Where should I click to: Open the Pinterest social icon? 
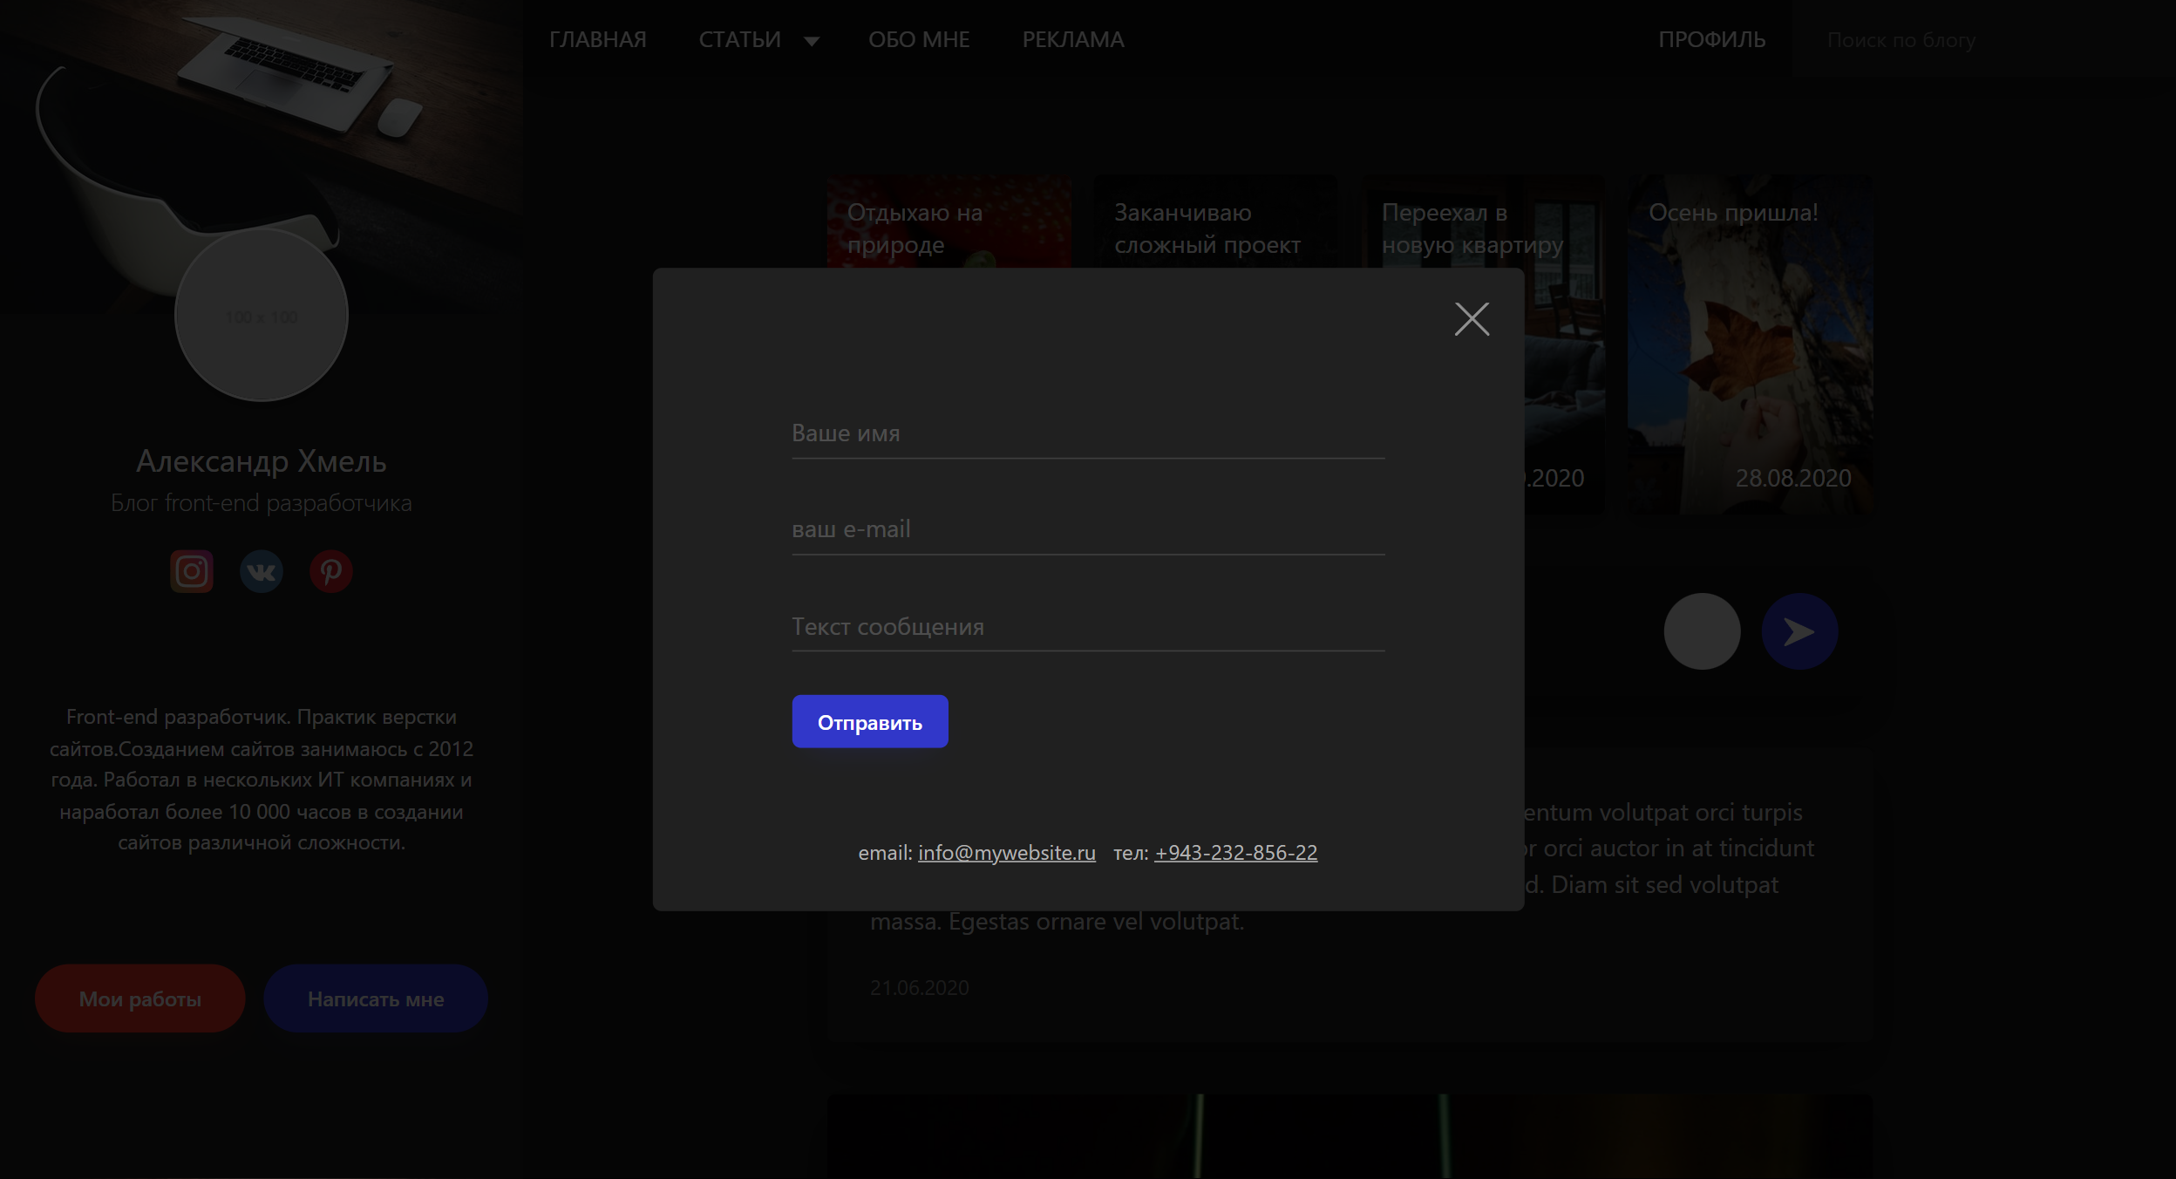[331, 571]
